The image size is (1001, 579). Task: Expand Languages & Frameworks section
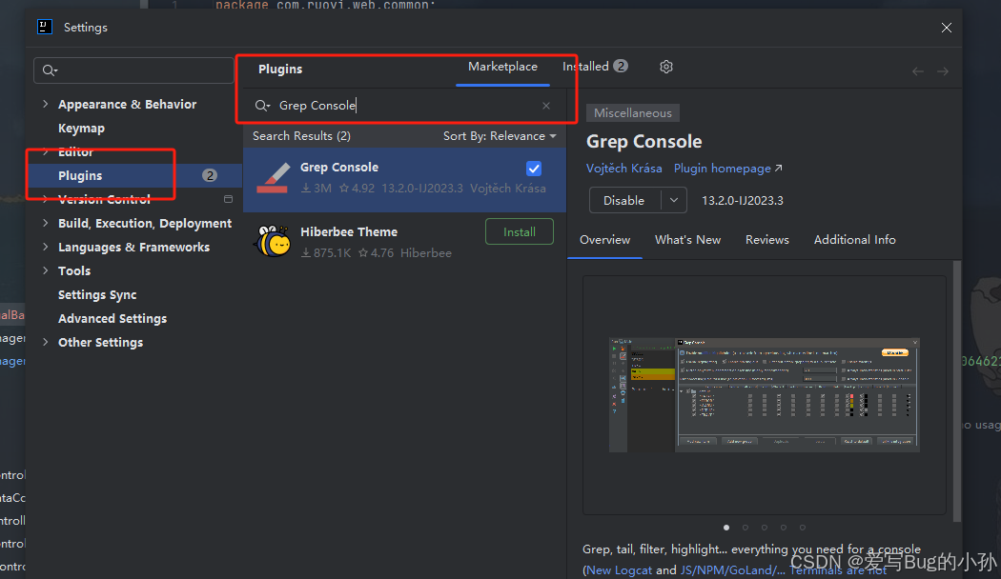[x=46, y=247]
